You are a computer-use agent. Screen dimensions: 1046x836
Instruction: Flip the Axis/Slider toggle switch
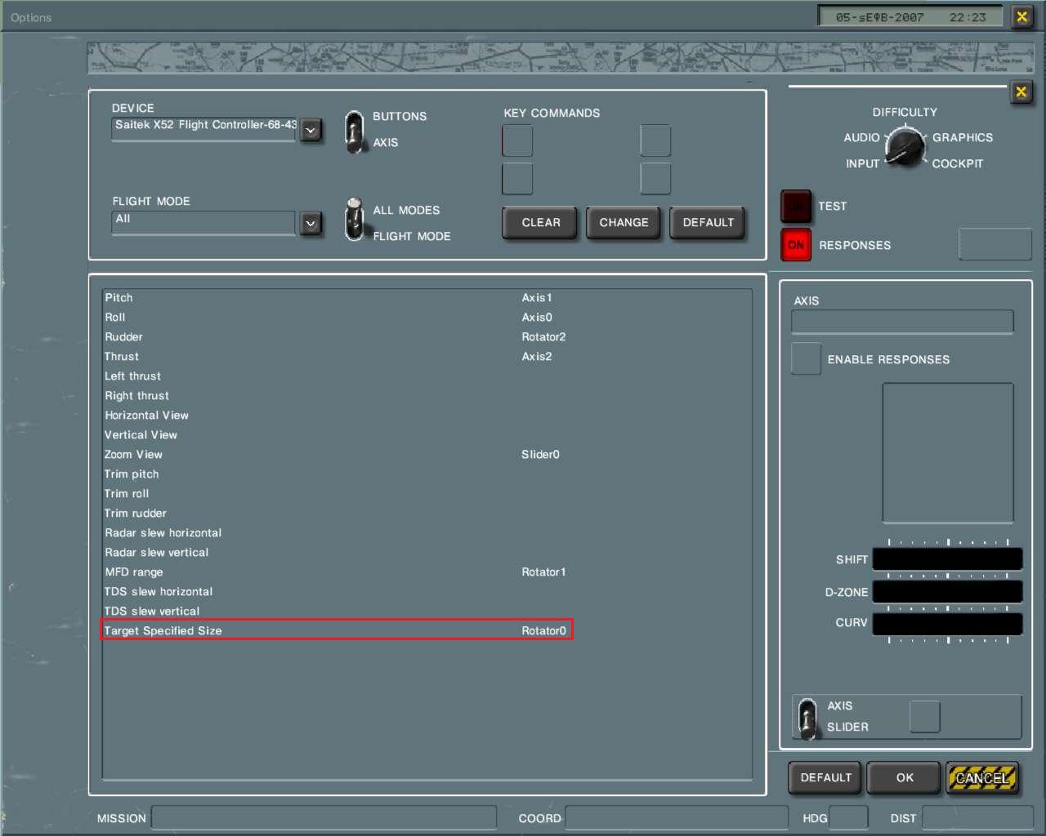807,718
